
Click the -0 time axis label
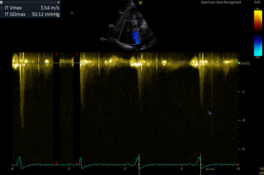[238, 169]
